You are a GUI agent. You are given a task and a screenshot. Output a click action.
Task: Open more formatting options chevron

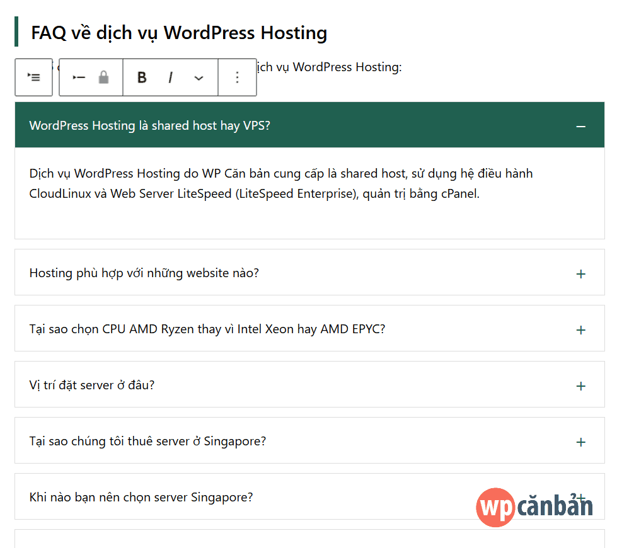pyautogui.click(x=199, y=77)
